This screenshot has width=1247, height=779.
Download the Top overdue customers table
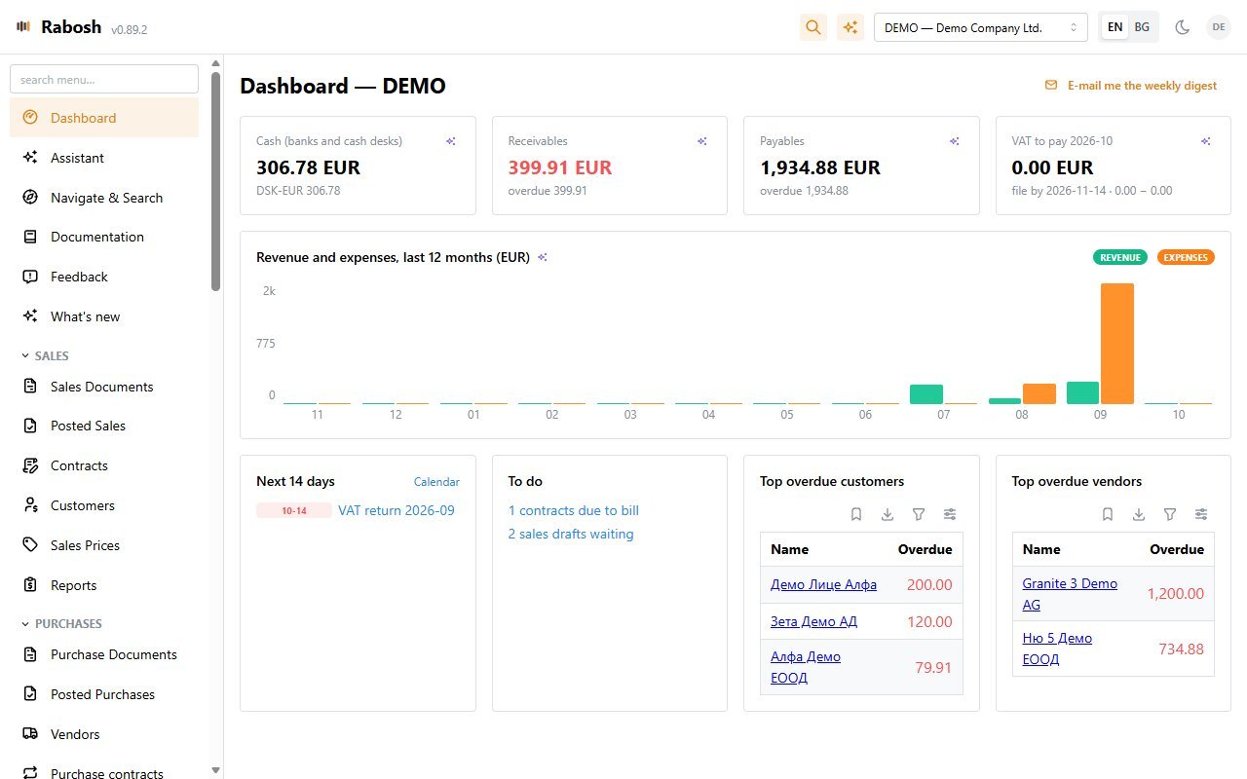click(x=888, y=514)
